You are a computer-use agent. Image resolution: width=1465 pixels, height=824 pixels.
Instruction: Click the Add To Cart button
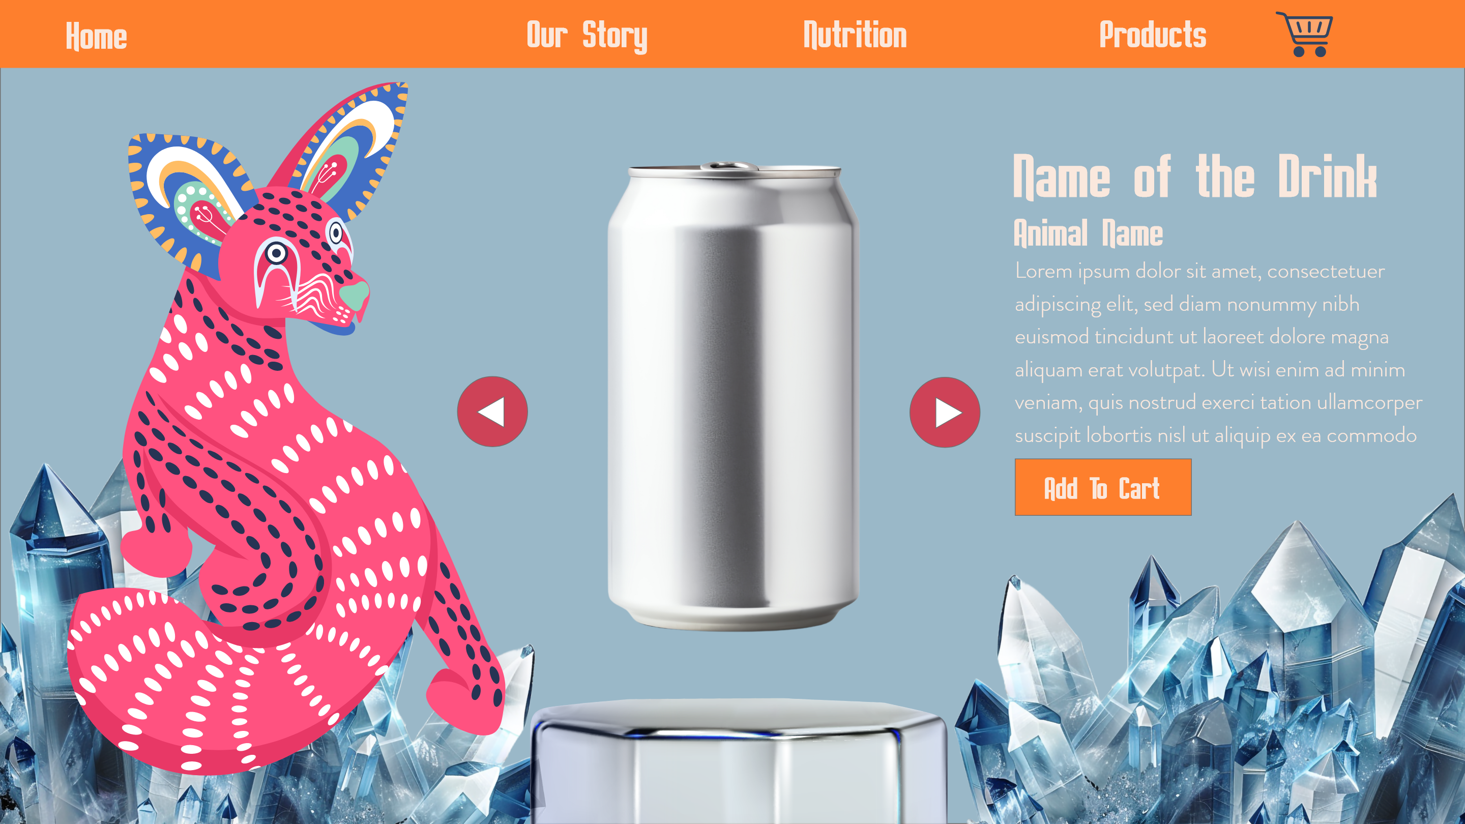click(x=1103, y=487)
